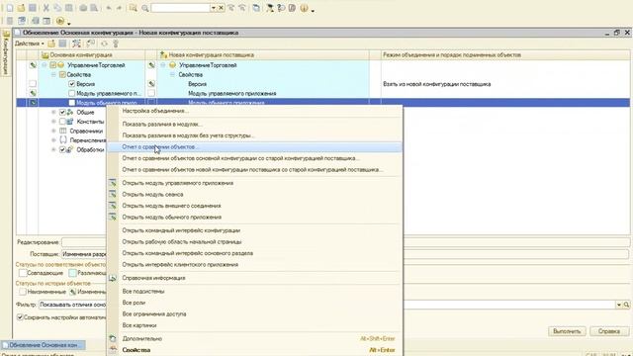Screen dimensions: 633x356
Task: Toggle the УправлениеТорговлей root checkbox
Action: (x=52, y=65)
